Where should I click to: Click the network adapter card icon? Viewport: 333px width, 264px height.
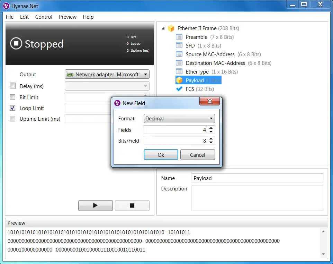(x=70, y=75)
